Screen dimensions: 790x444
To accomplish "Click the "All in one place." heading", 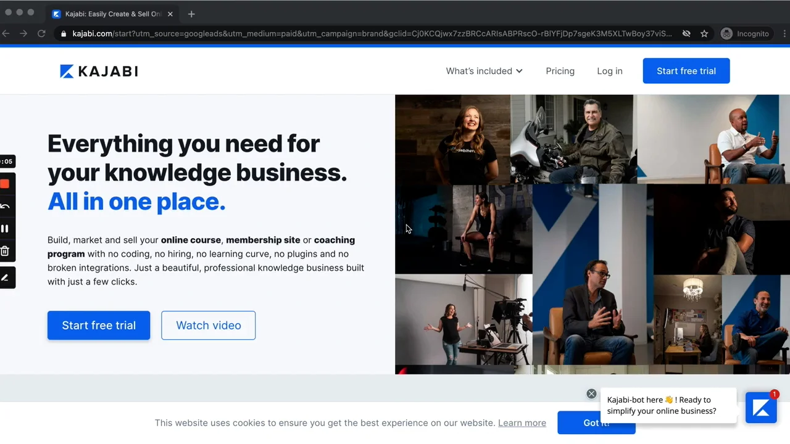I will tap(136, 202).
